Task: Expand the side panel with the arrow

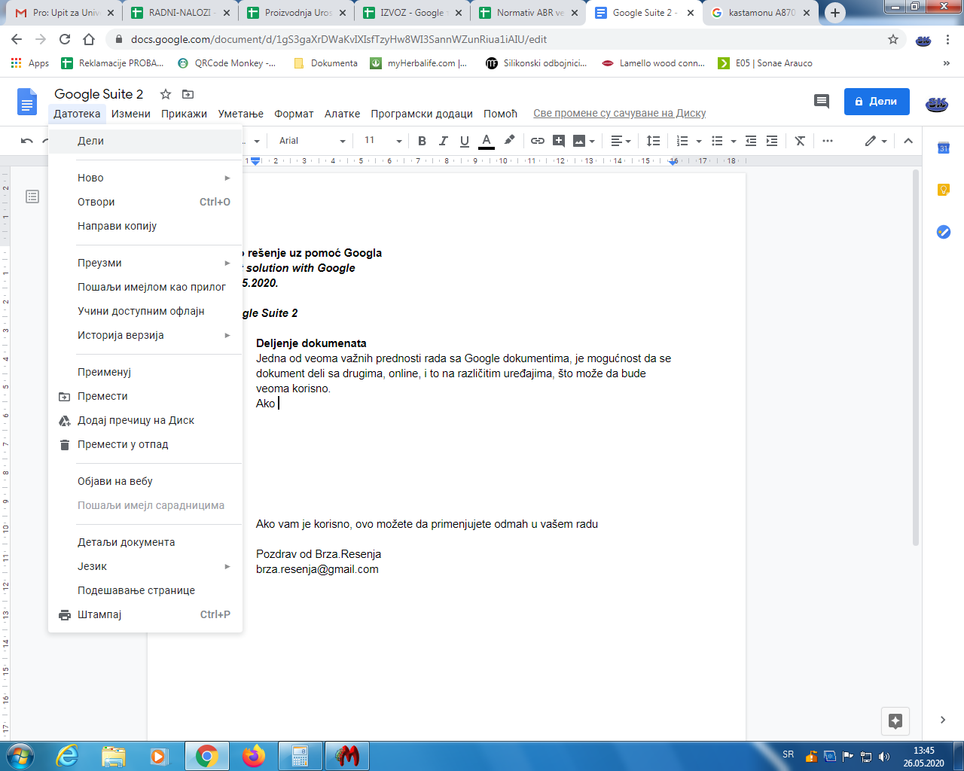Action: pos(943,720)
